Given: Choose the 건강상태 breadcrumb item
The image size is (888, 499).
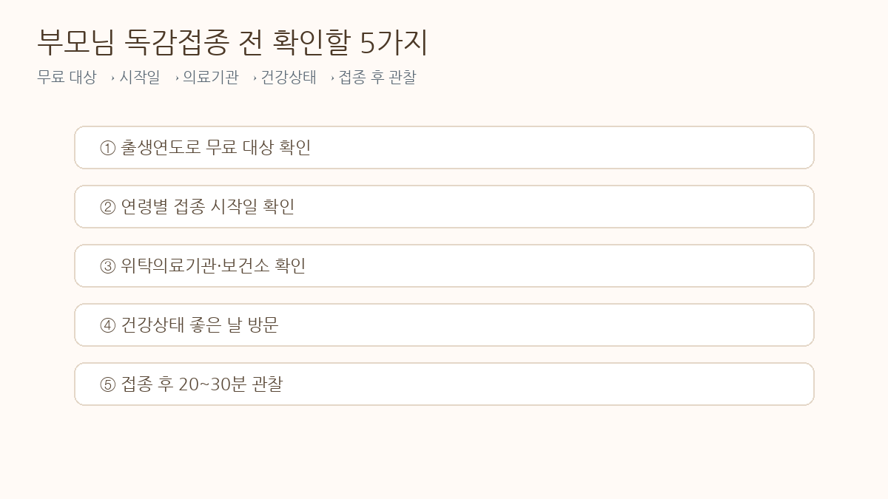Looking at the screenshot, I should click(289, 77).
